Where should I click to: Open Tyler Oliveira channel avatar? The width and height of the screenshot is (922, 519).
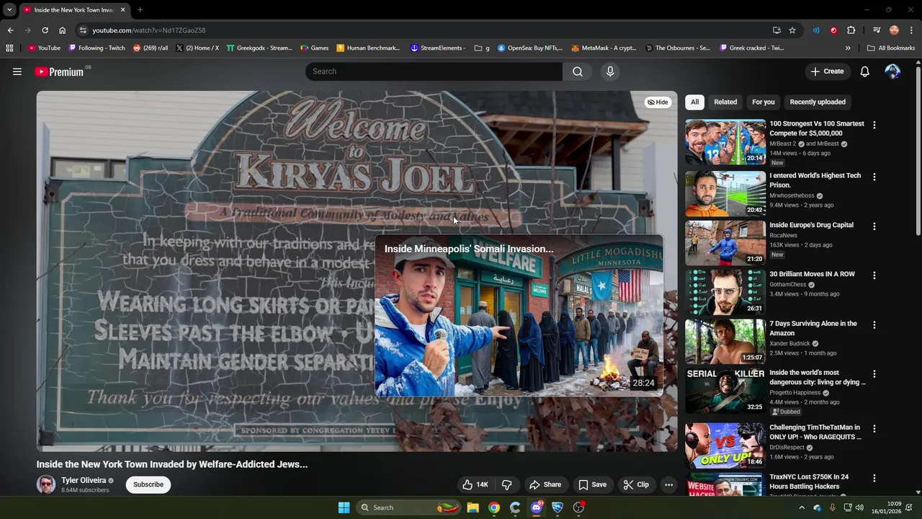pyautogui.click(x=46, y=484)
